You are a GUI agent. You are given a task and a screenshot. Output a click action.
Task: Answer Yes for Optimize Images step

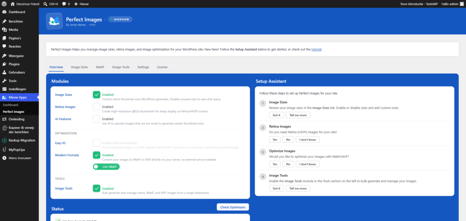click(x=274, y=164)
